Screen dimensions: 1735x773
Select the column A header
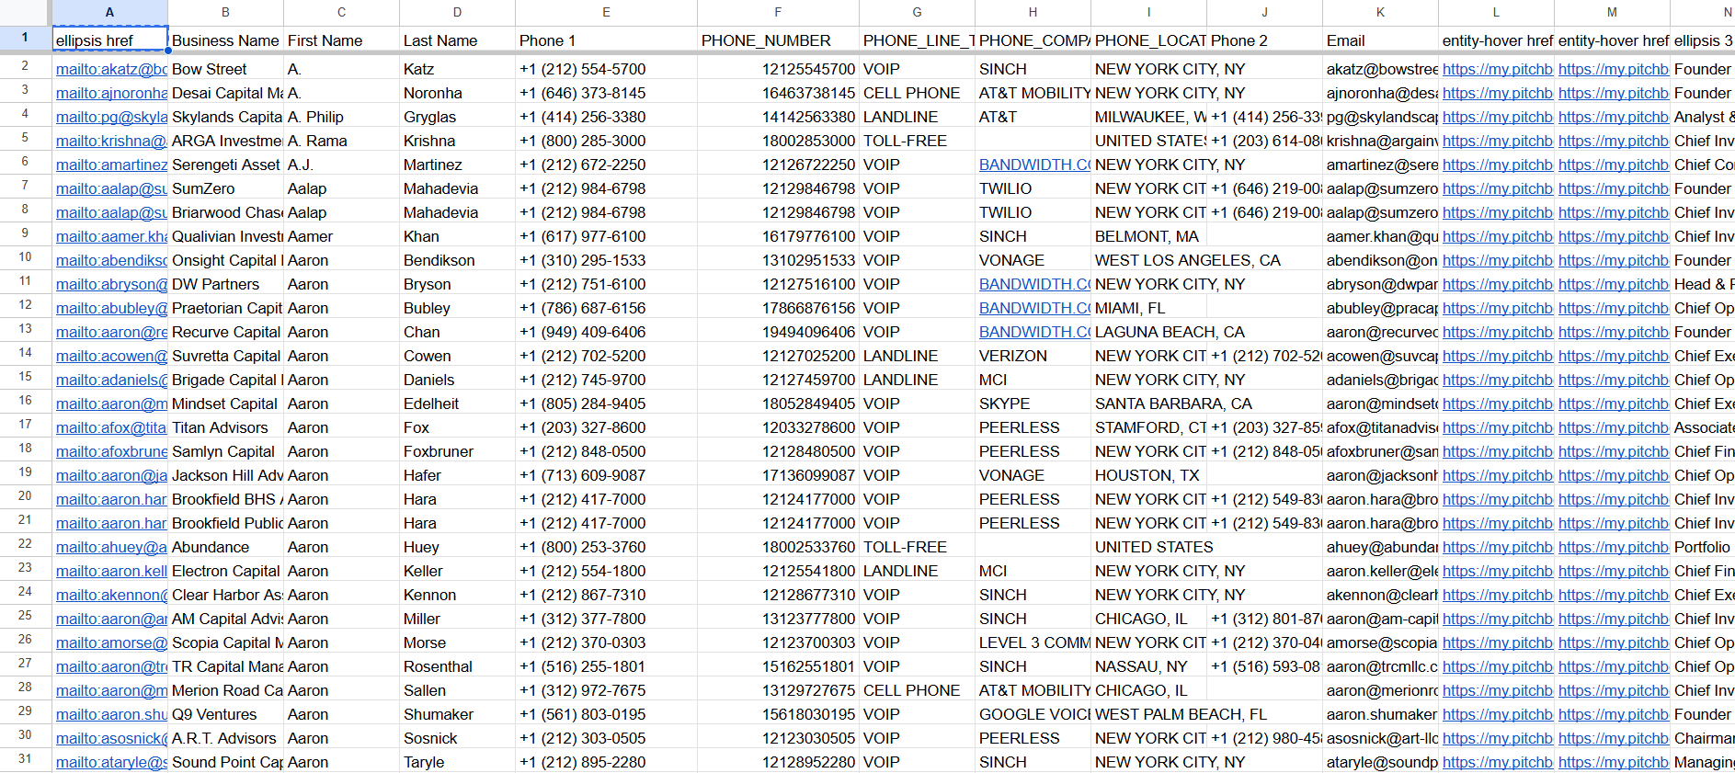pos(109,12)
